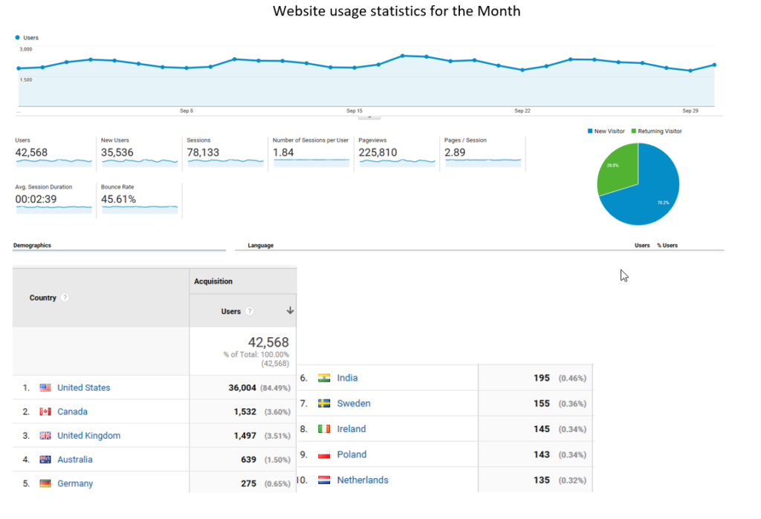
Task: Open the Ireland country link
Action: coord(352,428)
